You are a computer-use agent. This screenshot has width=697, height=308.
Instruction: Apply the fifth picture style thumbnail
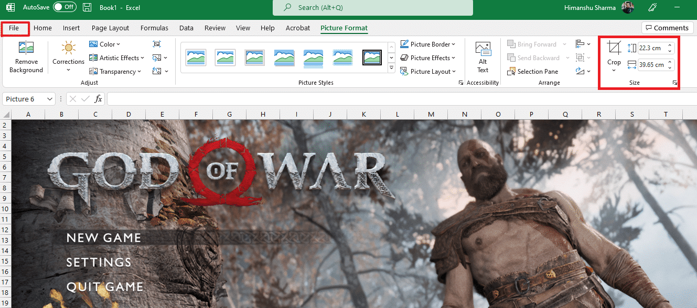click(x=314, y=58)
